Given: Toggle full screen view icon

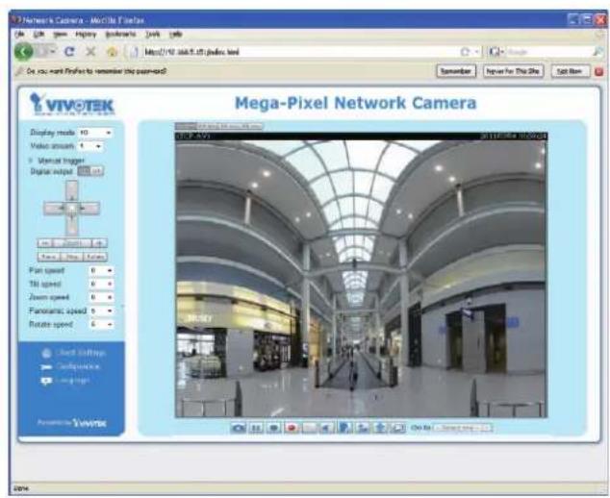Looking at the screenshot, I should (x=398, y=428).
